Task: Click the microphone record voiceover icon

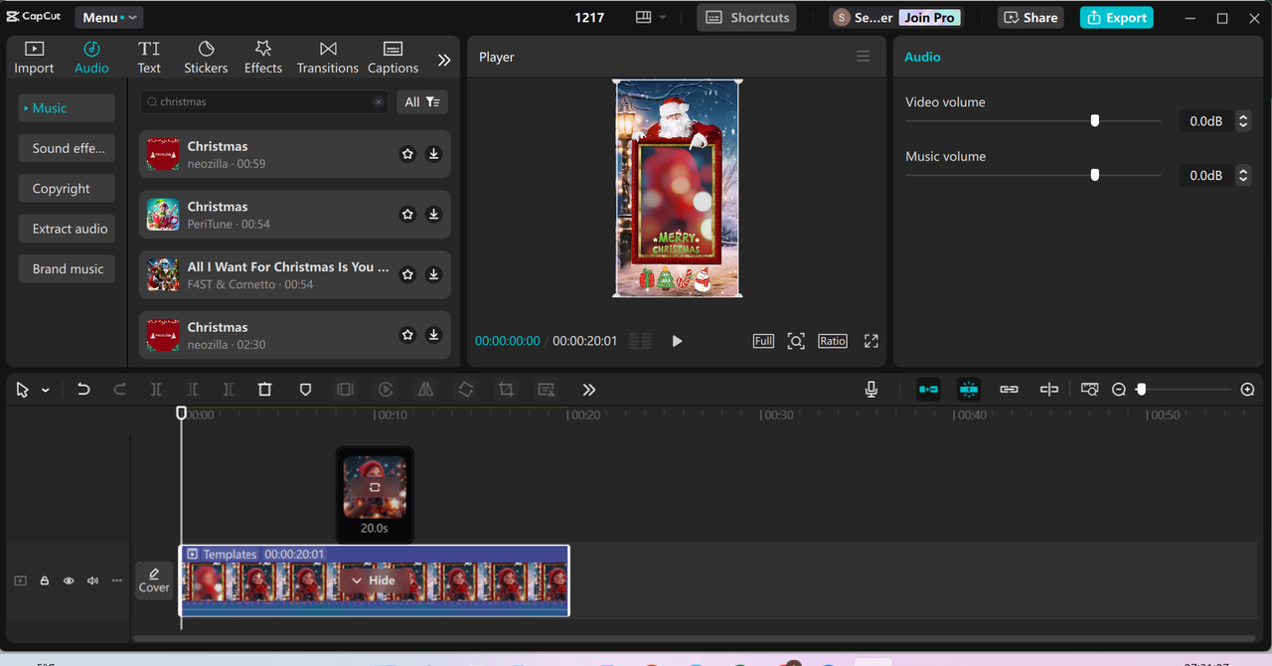Action: coord(871,390)
